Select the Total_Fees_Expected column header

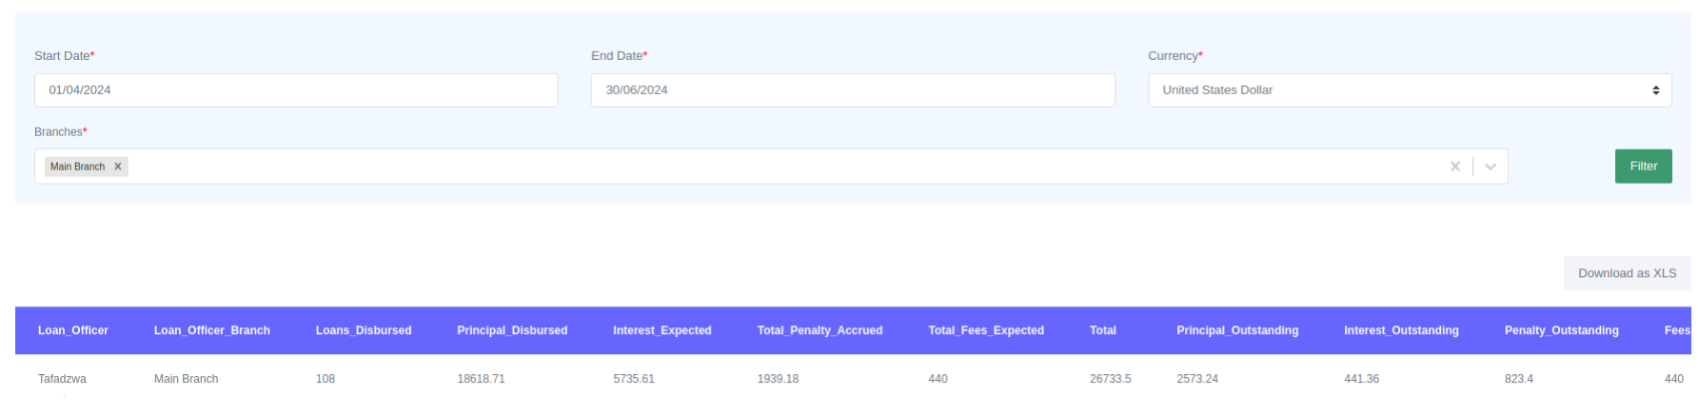[x=985, y=330]
